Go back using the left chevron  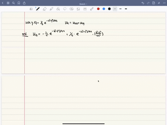(x=3, y=3)
